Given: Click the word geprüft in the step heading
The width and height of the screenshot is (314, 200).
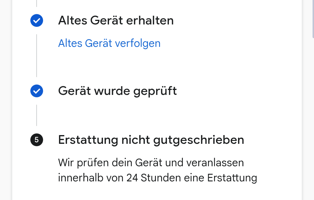Looking at the screenshot, I should click(155, 91).
